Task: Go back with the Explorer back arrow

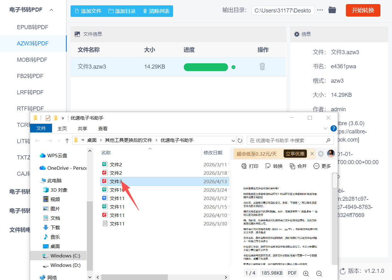Action: pos(38,141)
